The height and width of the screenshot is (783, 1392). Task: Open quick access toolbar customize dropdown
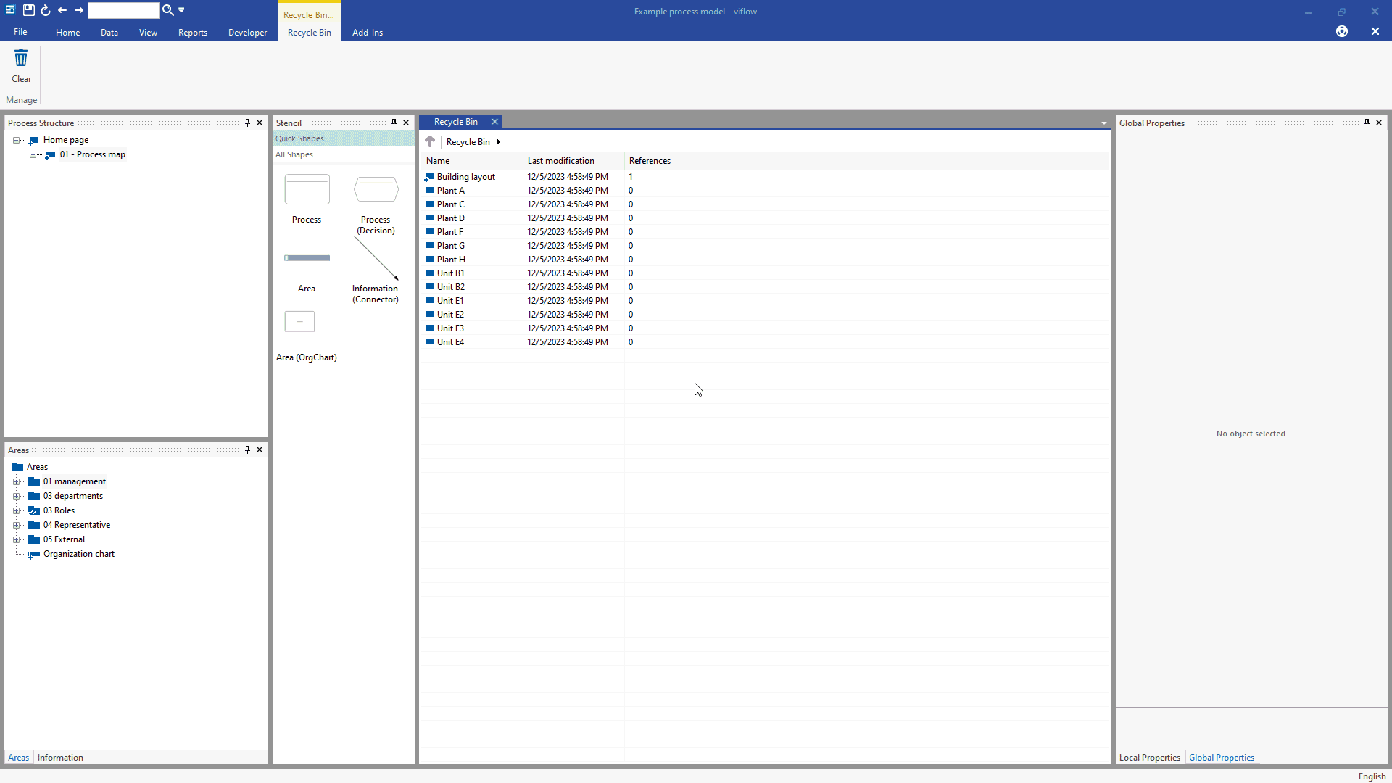click(182, 10)
